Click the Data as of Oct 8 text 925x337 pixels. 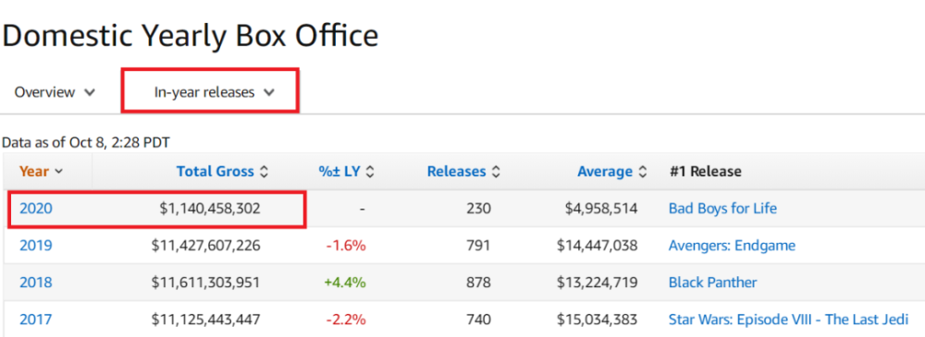[86, 142]
